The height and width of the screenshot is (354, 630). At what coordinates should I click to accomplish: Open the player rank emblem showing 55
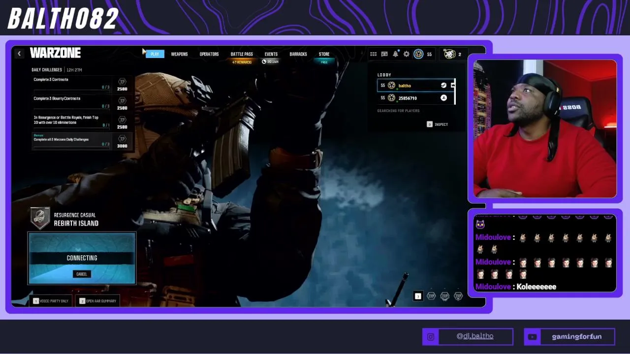(x=418, y=54)
